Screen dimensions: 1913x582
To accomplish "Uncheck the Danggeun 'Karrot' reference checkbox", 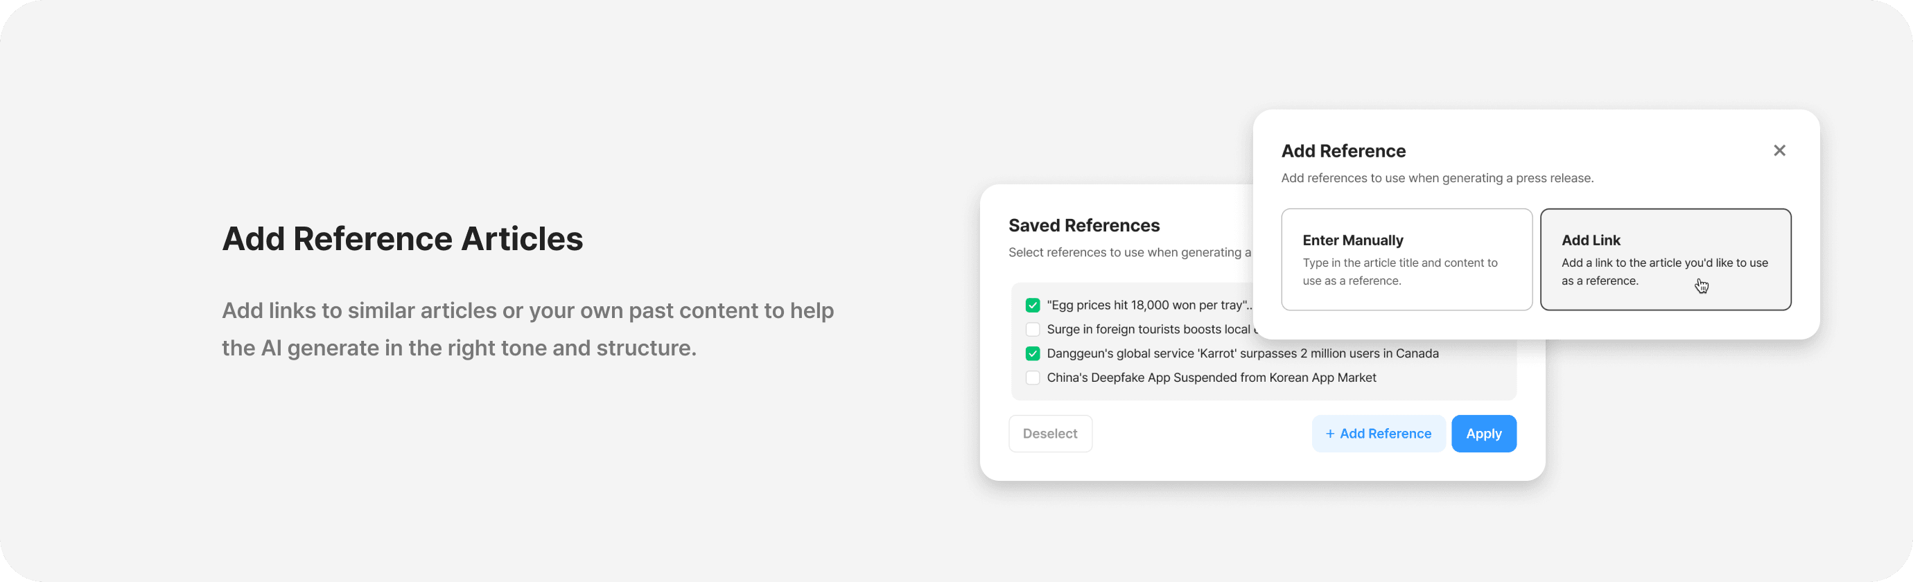I will pos(1032,353).
